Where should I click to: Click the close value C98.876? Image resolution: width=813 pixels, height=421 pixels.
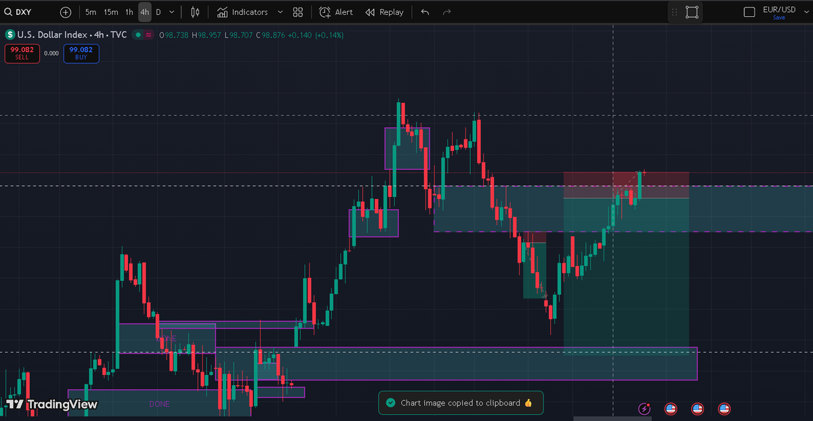click(271, 35)
